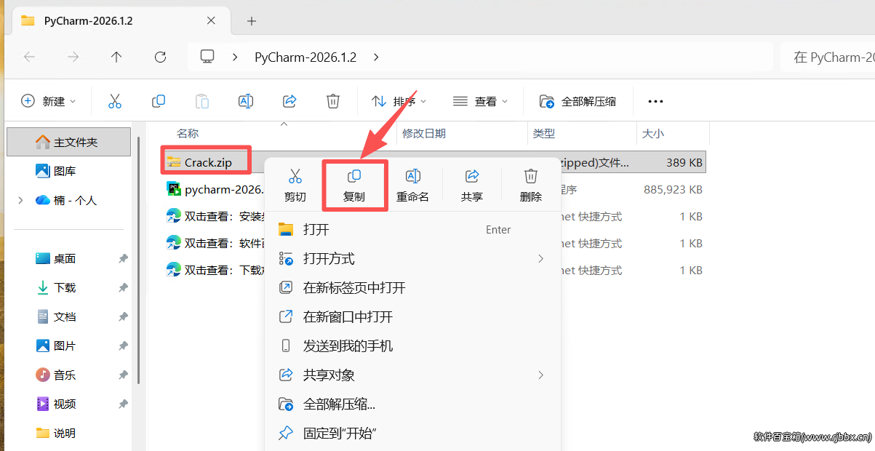
Task: Click 剪切 in the context menu
Action: pyautogui.click(x=295, y=185)
